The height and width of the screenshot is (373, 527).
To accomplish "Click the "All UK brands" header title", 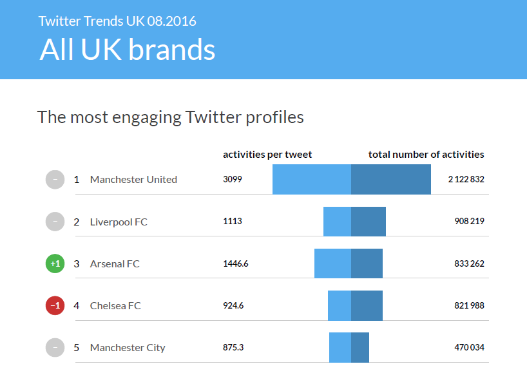I will coord(128,50).
